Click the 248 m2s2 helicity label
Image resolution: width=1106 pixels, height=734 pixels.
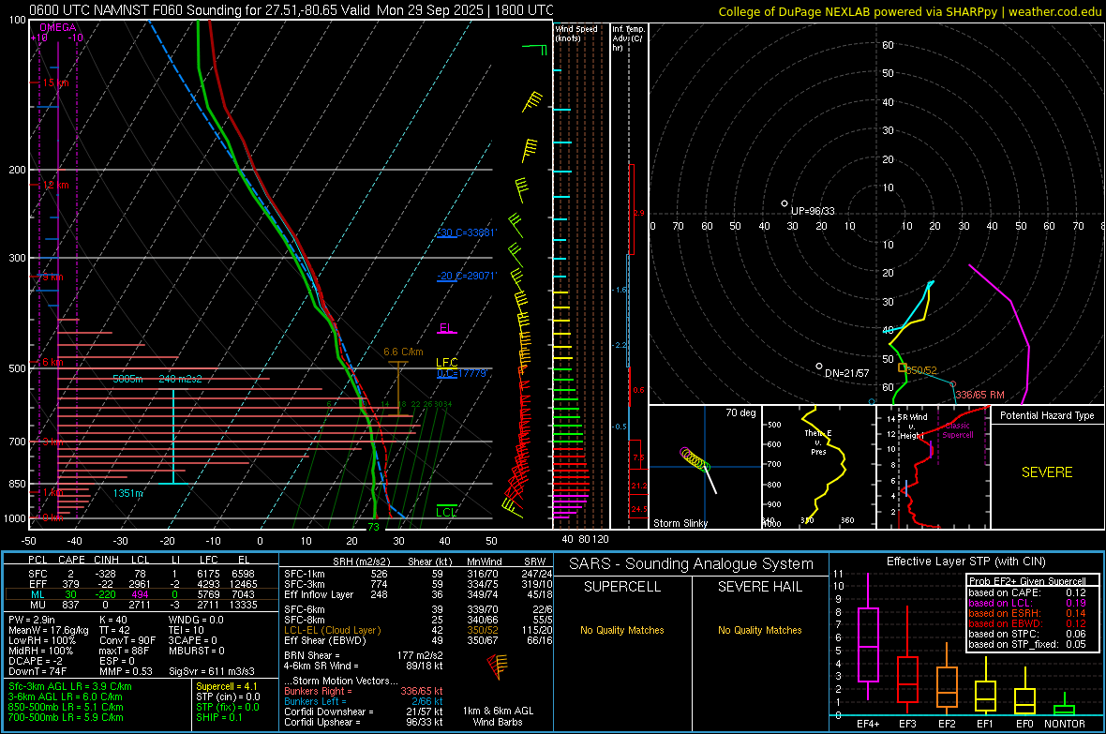tap(181, 379)
